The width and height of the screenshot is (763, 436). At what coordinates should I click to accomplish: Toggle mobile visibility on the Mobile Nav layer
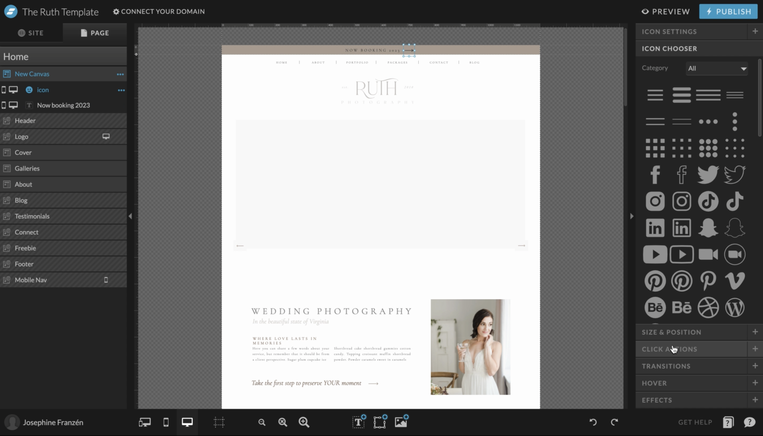[x=105, y=280]
